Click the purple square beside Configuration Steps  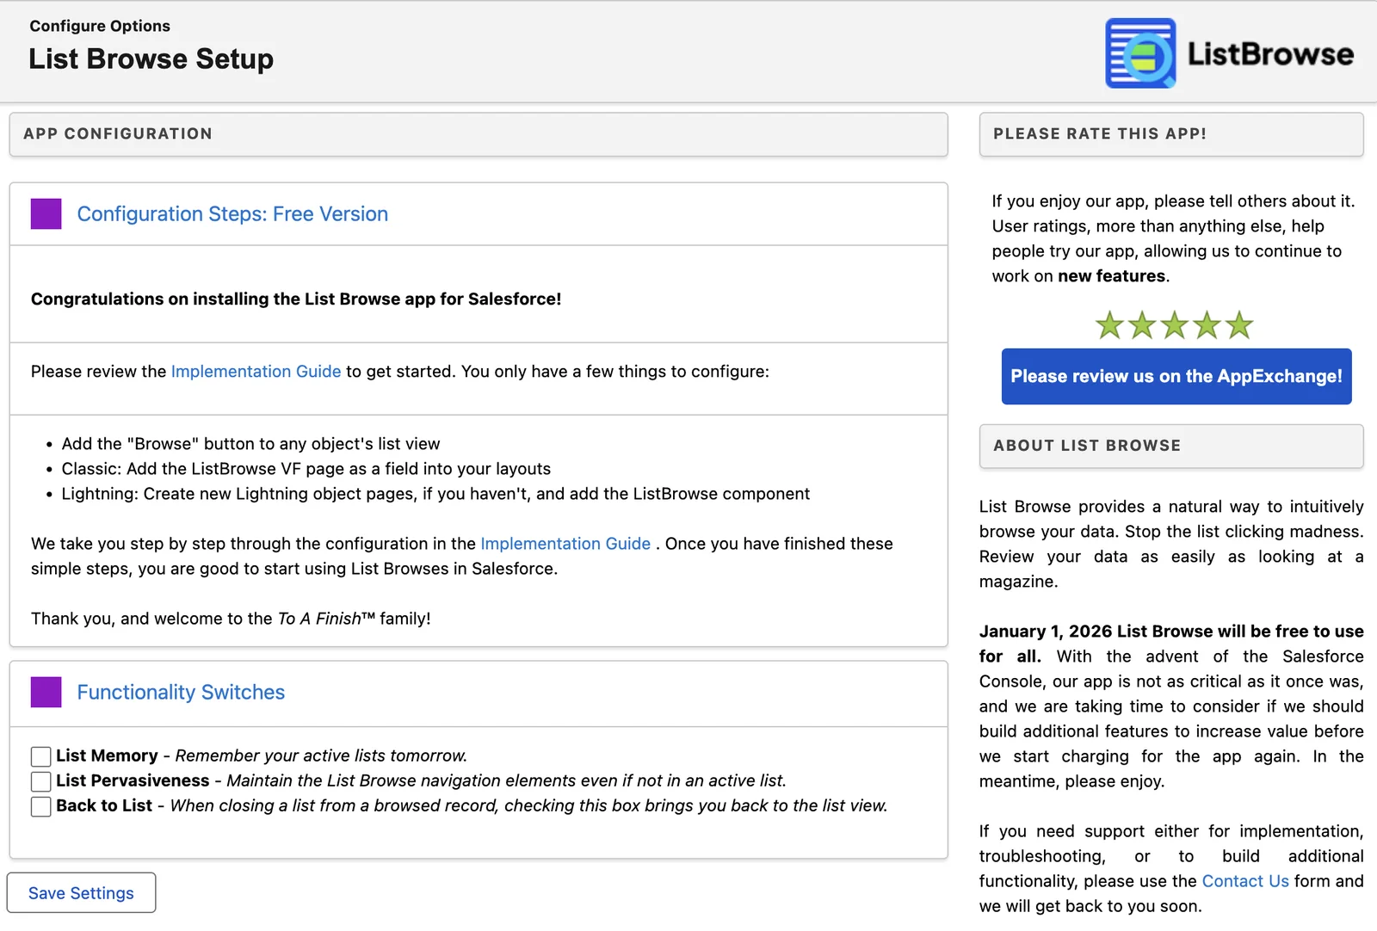(x=46, y=213)
